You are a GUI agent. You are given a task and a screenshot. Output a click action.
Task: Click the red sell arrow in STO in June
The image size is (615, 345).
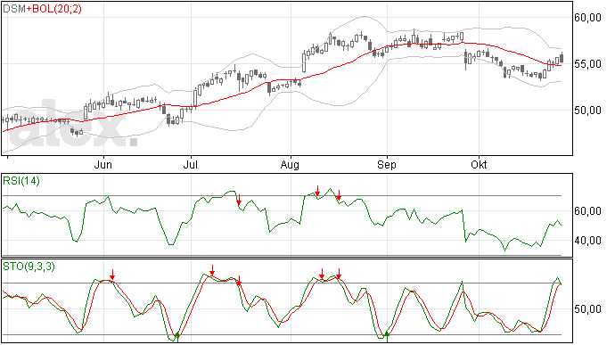(x=112, y=275)
